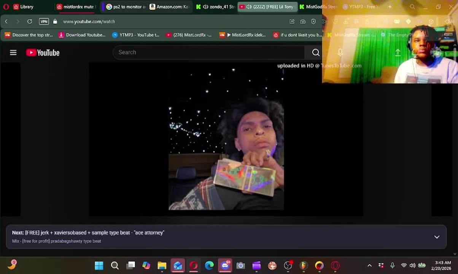Click the microphone tray icon
The image size is (458, 274).
tap(392, 266)
